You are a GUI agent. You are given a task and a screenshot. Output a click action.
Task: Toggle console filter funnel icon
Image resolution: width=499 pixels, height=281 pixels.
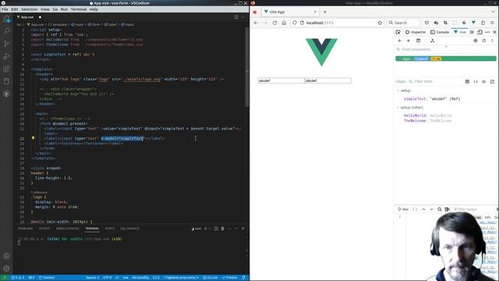coord(455,209)
